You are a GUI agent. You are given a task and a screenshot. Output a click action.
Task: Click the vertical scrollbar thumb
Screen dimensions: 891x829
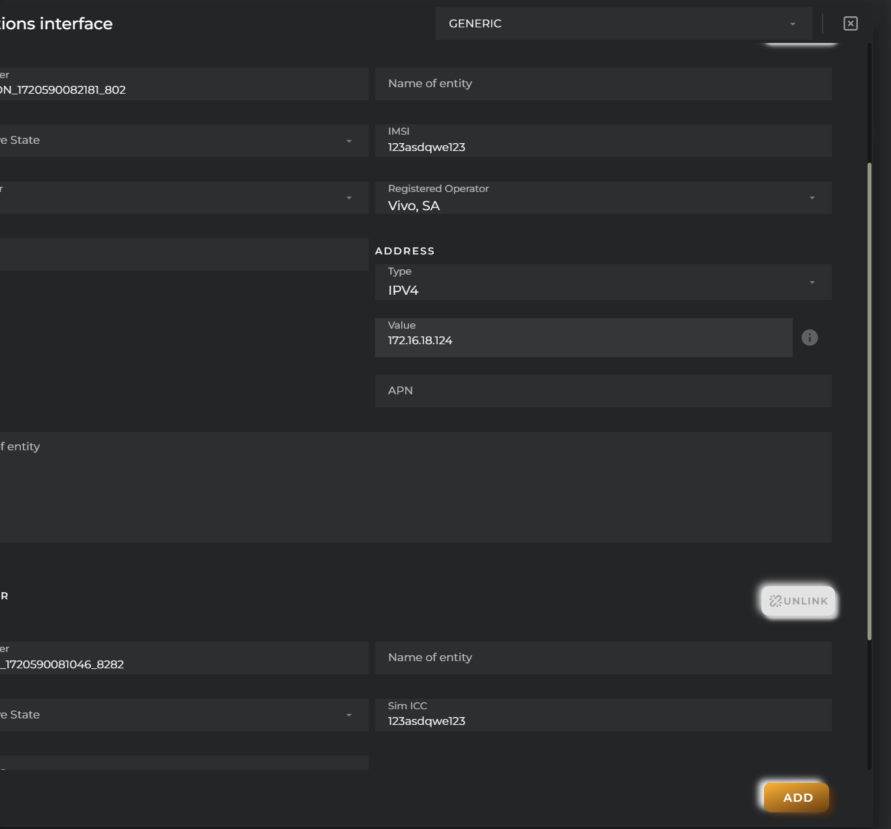[x=870, y=401]
